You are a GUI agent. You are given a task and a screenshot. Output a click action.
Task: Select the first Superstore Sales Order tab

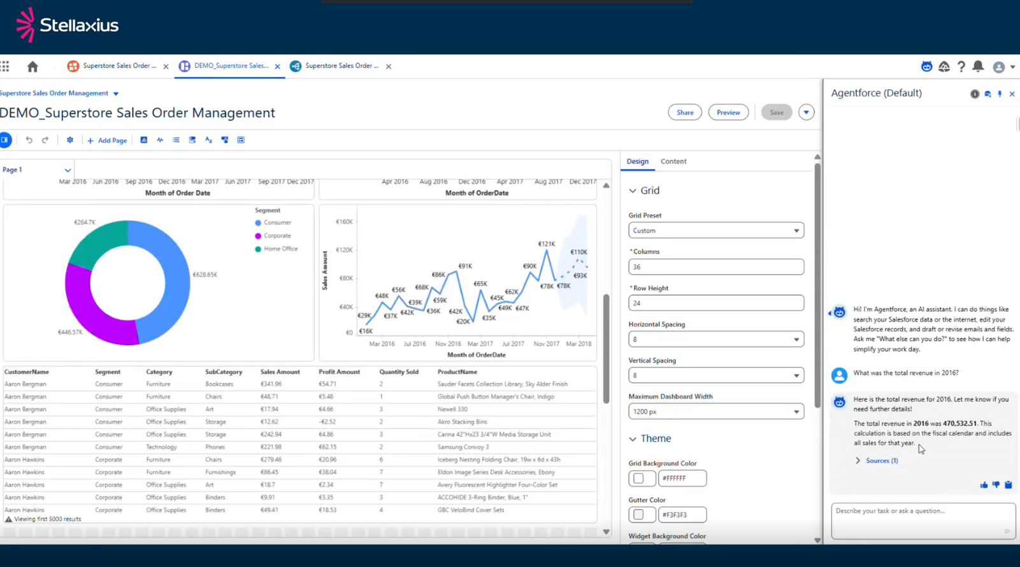(x=119, y=66)
